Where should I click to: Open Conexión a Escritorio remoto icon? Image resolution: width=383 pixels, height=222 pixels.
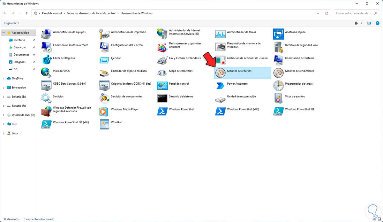point(46,47)
